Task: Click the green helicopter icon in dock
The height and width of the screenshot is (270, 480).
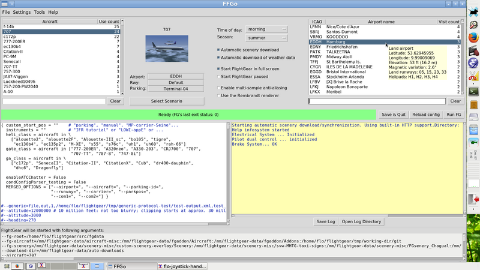Action: click(473, 143)
